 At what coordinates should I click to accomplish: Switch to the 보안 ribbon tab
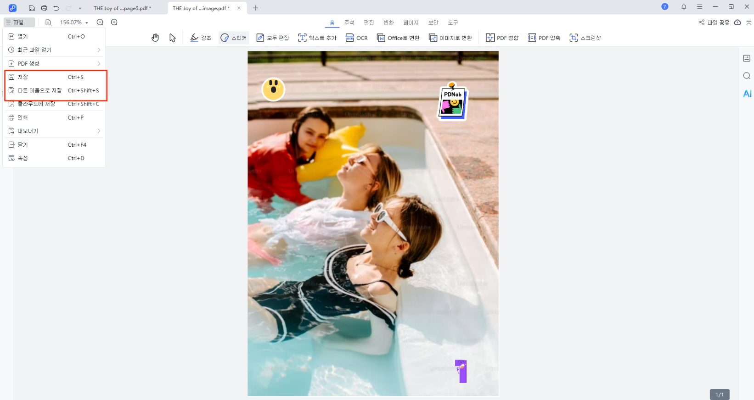pyautogui.click(x=433, y=22)
